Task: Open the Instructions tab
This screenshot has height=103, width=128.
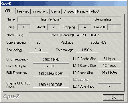Action: tap(40, 11)
